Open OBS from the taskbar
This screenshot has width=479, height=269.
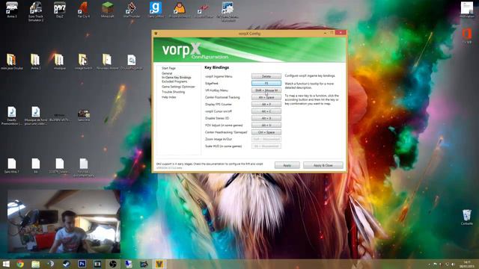(113, 264)
